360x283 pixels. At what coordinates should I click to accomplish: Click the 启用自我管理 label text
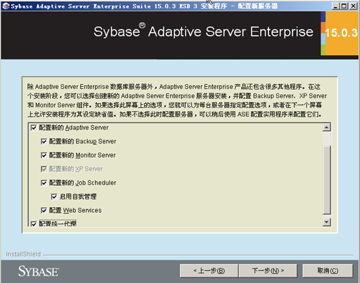[78, 197]
